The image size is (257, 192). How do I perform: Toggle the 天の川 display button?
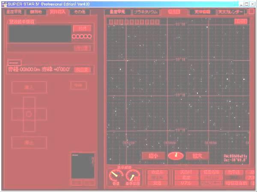point(186,172)
